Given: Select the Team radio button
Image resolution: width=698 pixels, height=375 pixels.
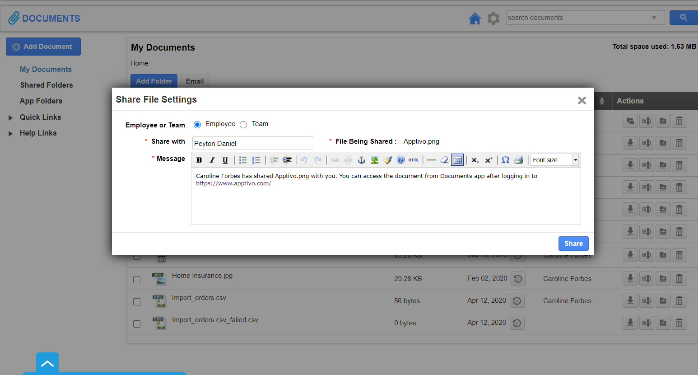Looking at the screenshot, I should click(243, 125).
